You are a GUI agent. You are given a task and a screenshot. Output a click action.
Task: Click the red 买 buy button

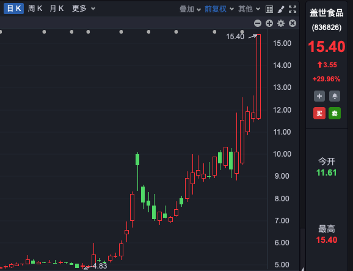[x=319, y=113]
